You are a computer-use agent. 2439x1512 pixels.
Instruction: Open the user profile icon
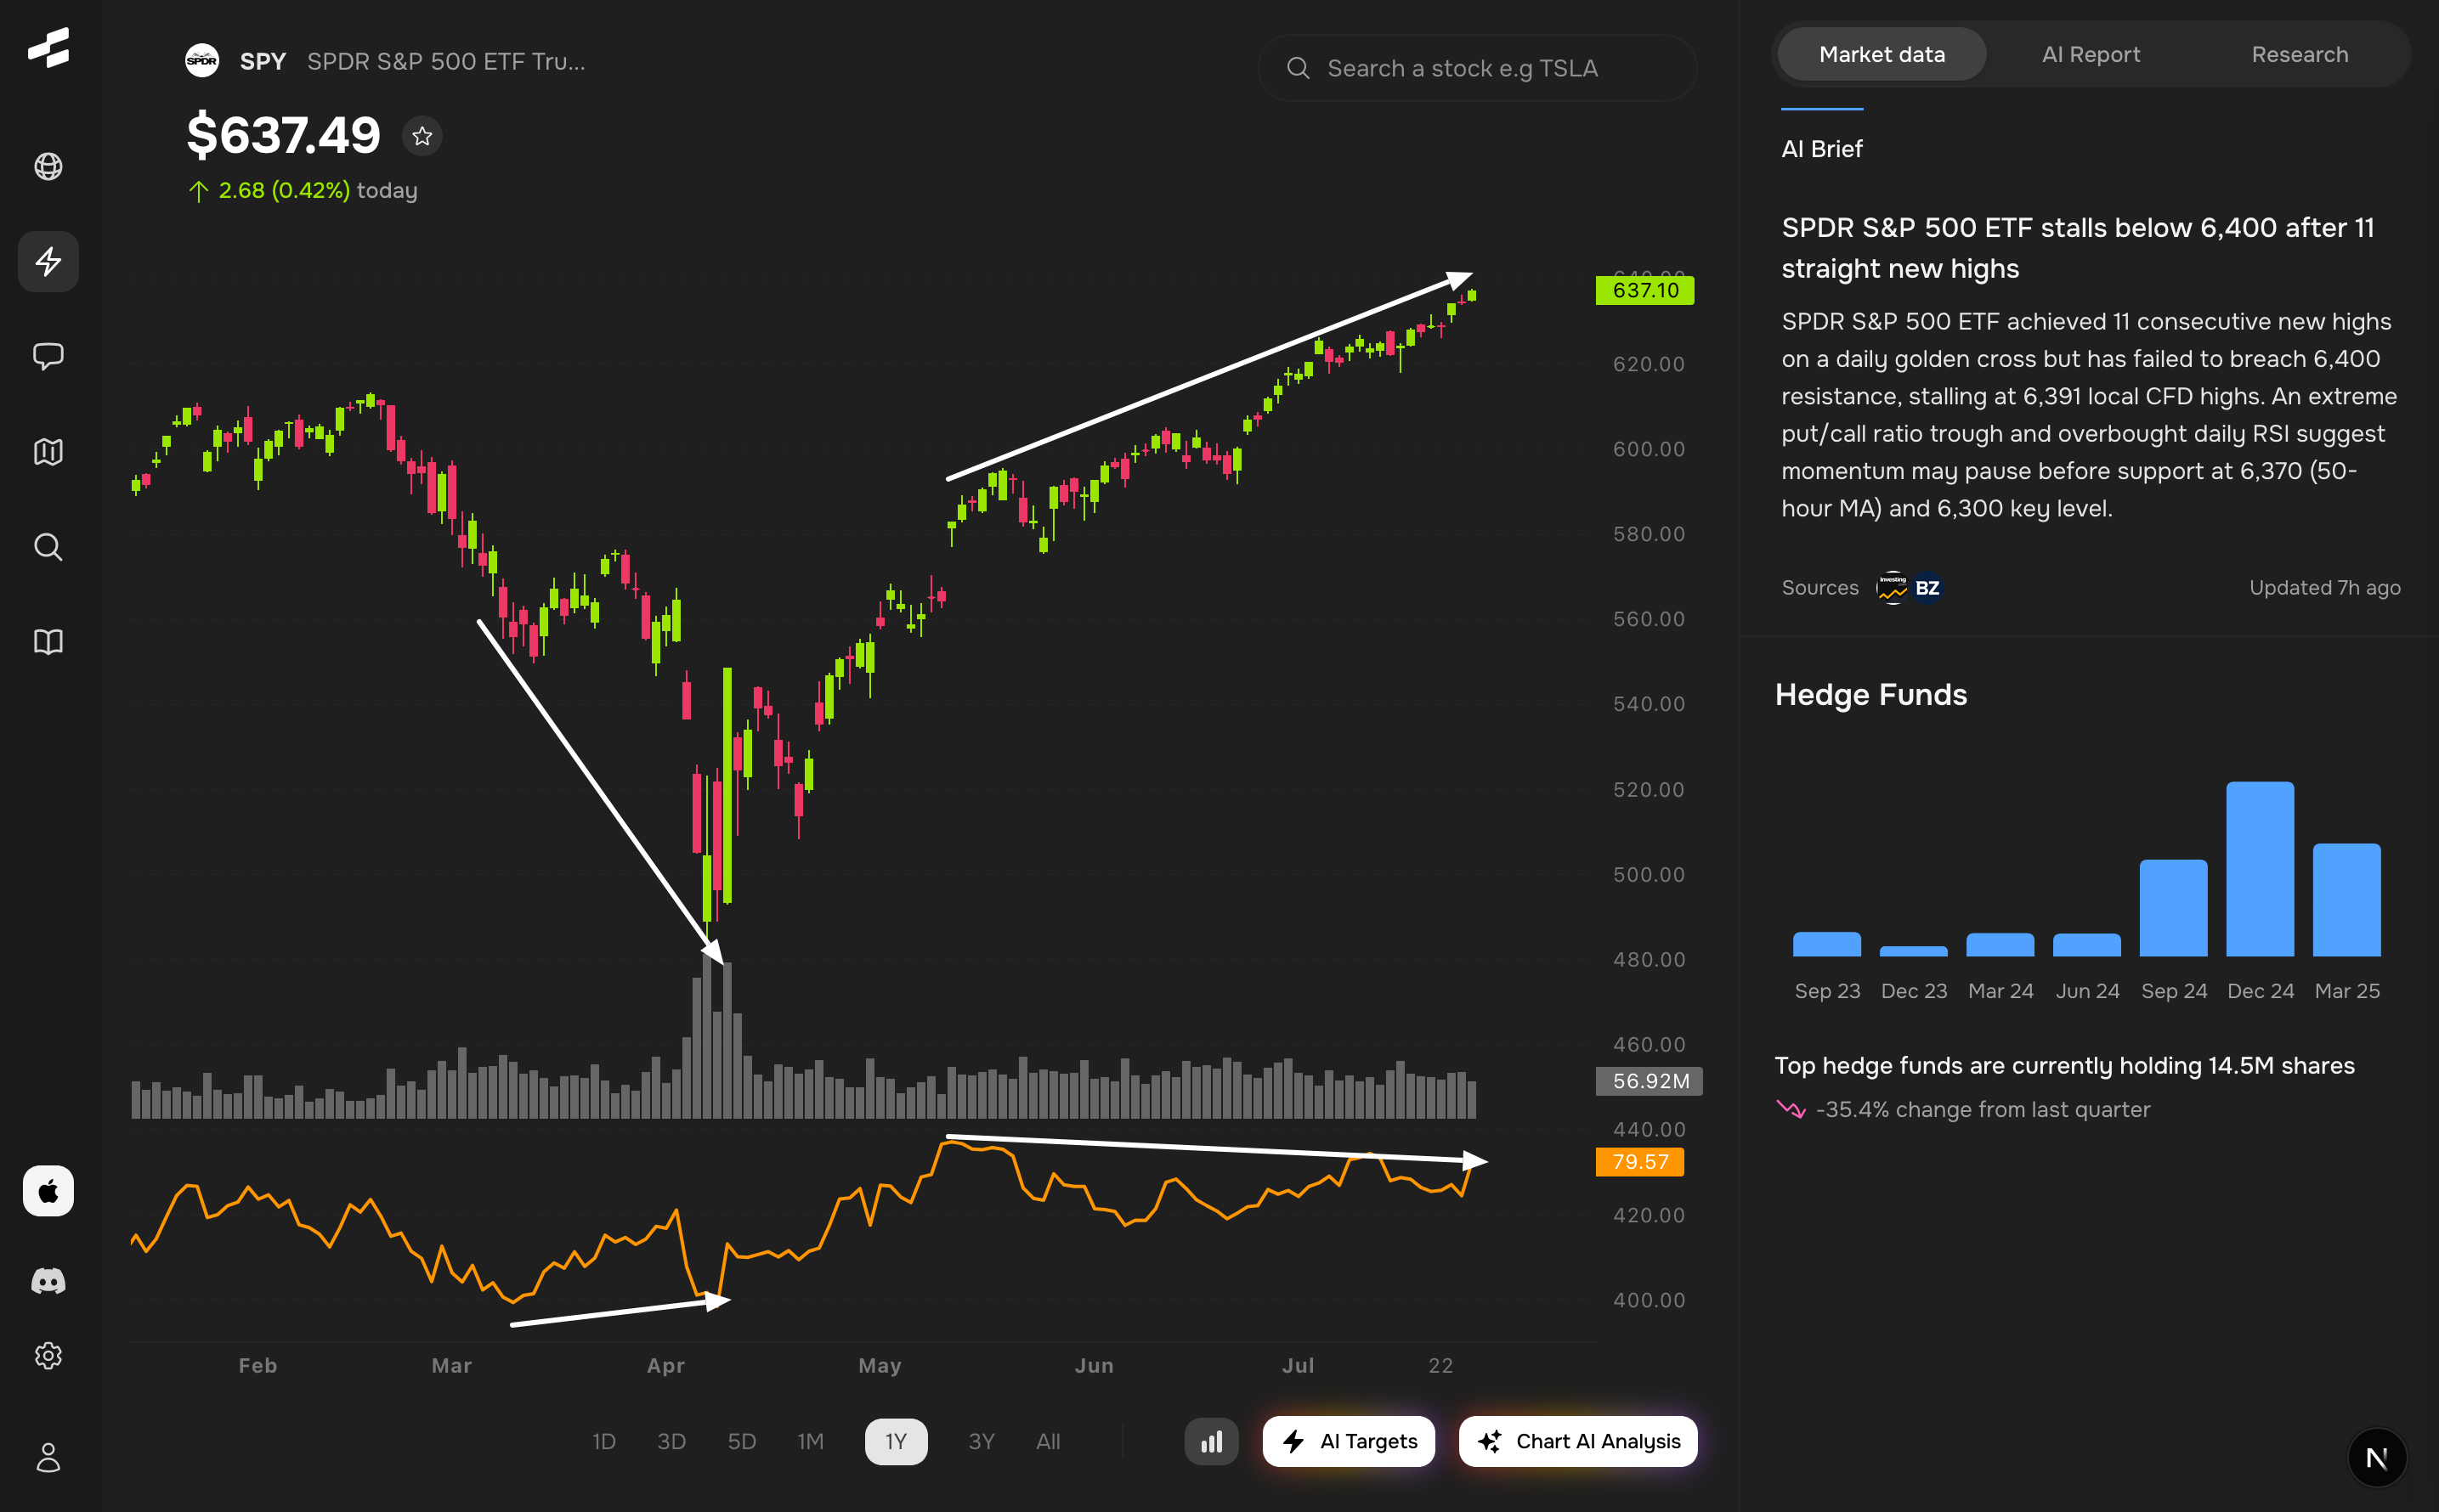pos(48,1457)
